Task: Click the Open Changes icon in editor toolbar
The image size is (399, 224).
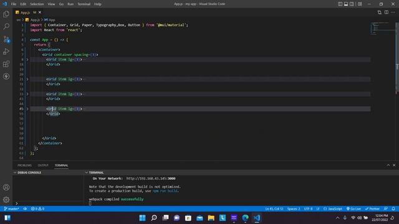Action: click(x=380, y=12)
